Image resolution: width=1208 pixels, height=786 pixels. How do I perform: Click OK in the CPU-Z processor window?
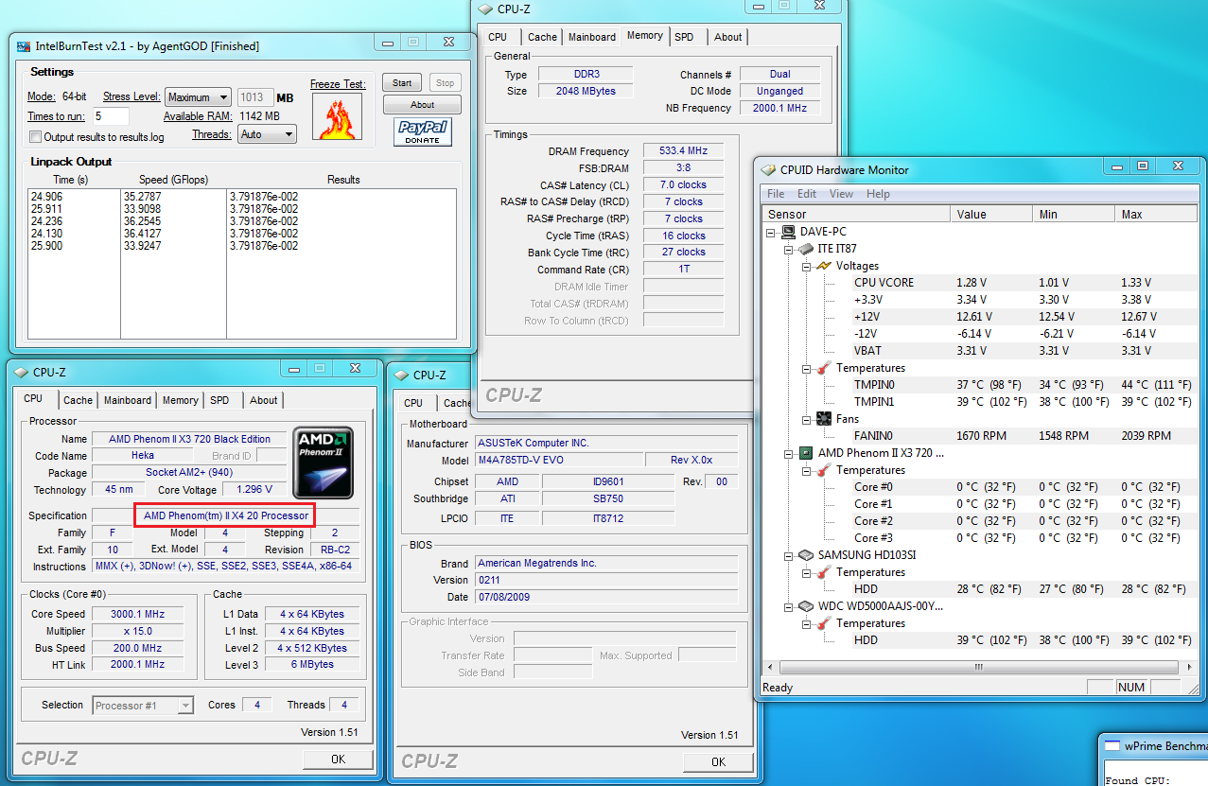click(338, 760)
